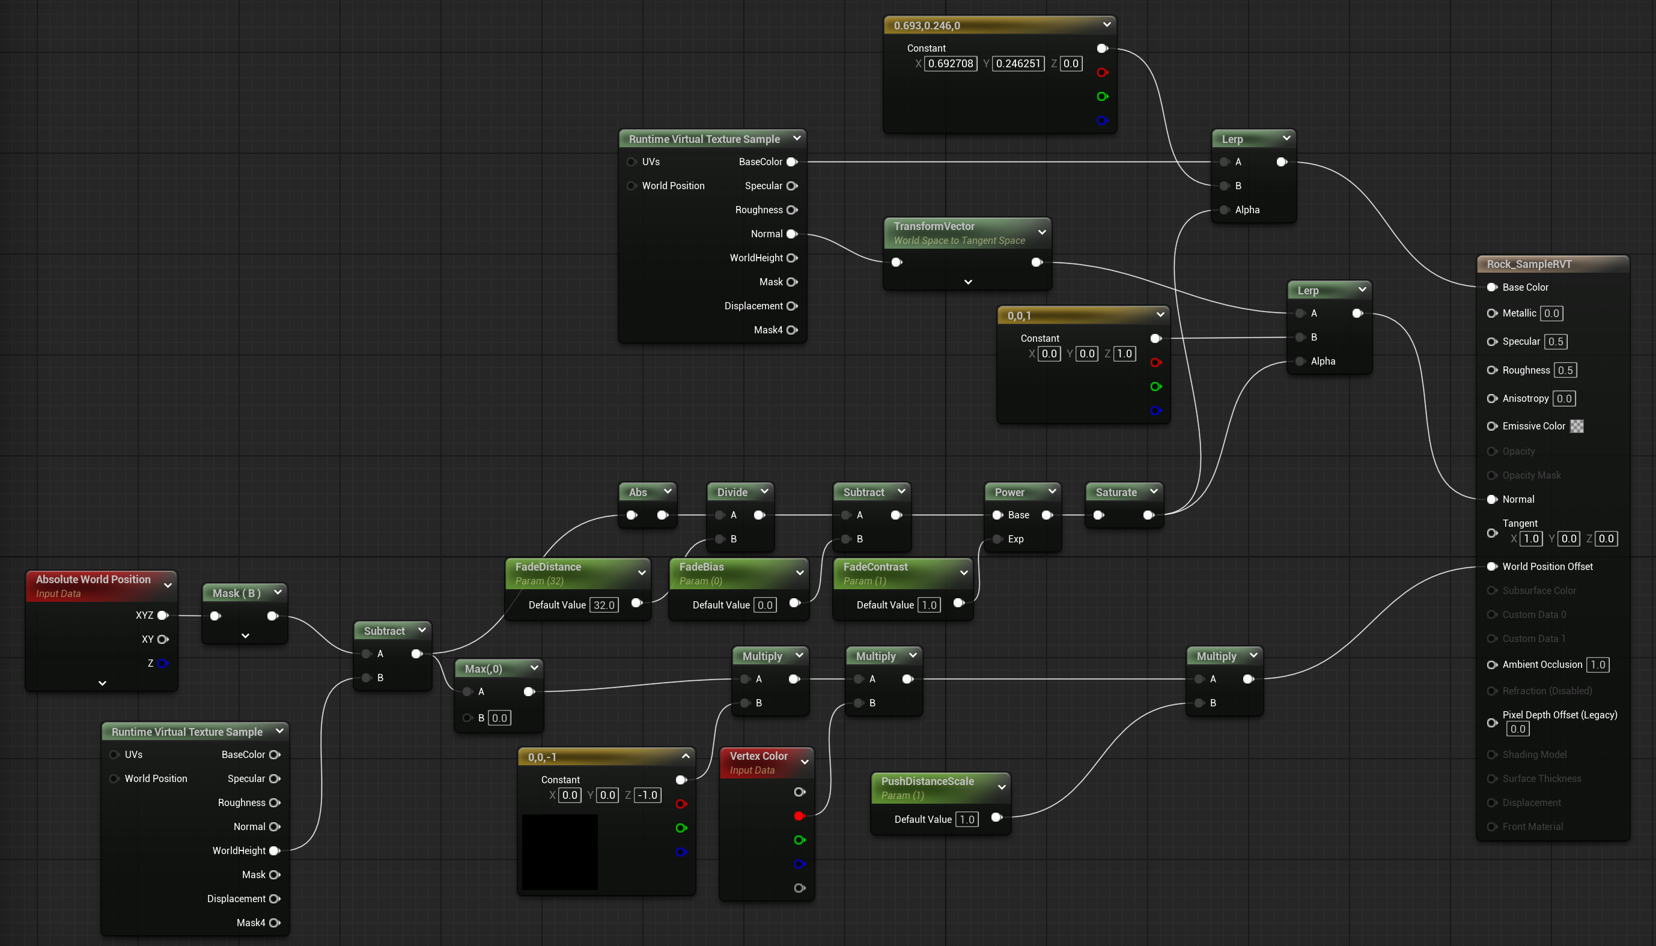
Task: Click the black preview of 0,0,-1 constant
Action: pyautogui.click(x=559, y=852)
